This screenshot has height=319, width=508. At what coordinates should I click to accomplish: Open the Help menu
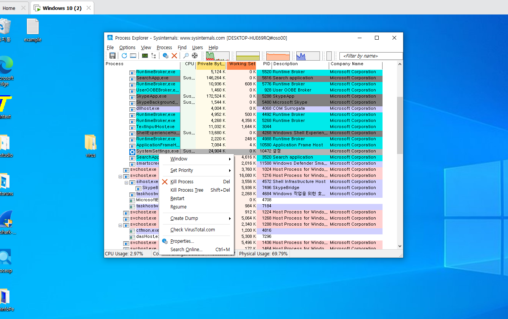[214, 48]
